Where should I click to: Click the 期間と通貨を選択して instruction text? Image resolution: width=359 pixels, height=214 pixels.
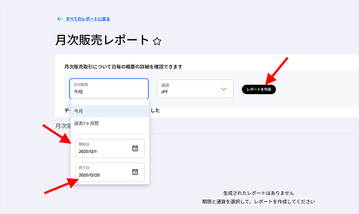pyautogui.click(x=258, y=202)
